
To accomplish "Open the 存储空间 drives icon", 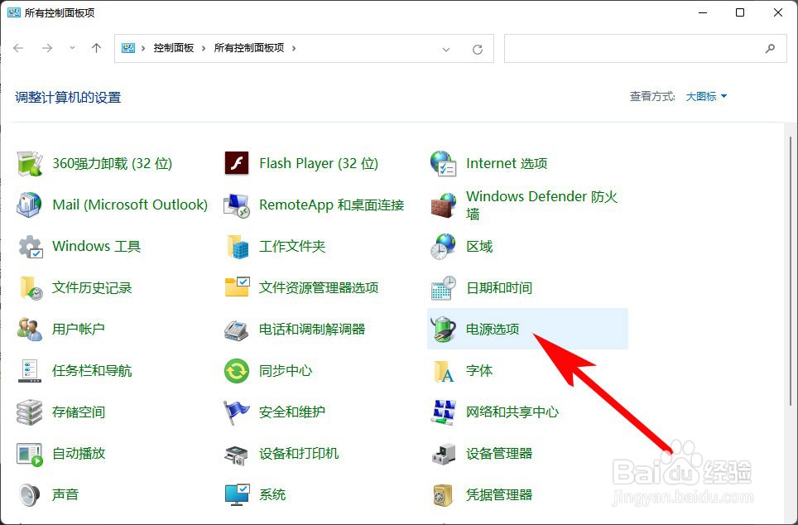I will [x=30, y=412].
